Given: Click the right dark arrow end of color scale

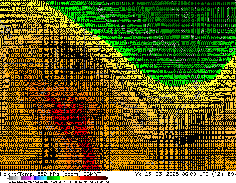Looking at the screenshot, I should (x=107, y=178).
